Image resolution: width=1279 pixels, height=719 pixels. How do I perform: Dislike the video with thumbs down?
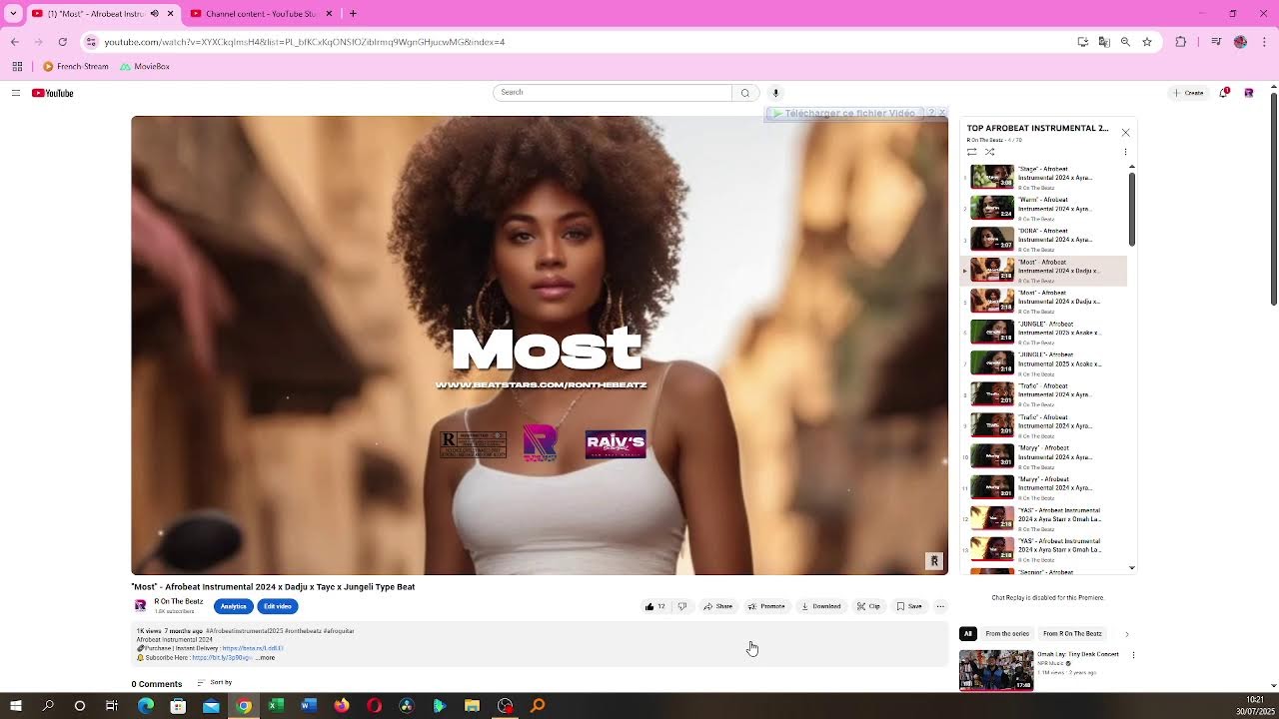tap(682, 606)
